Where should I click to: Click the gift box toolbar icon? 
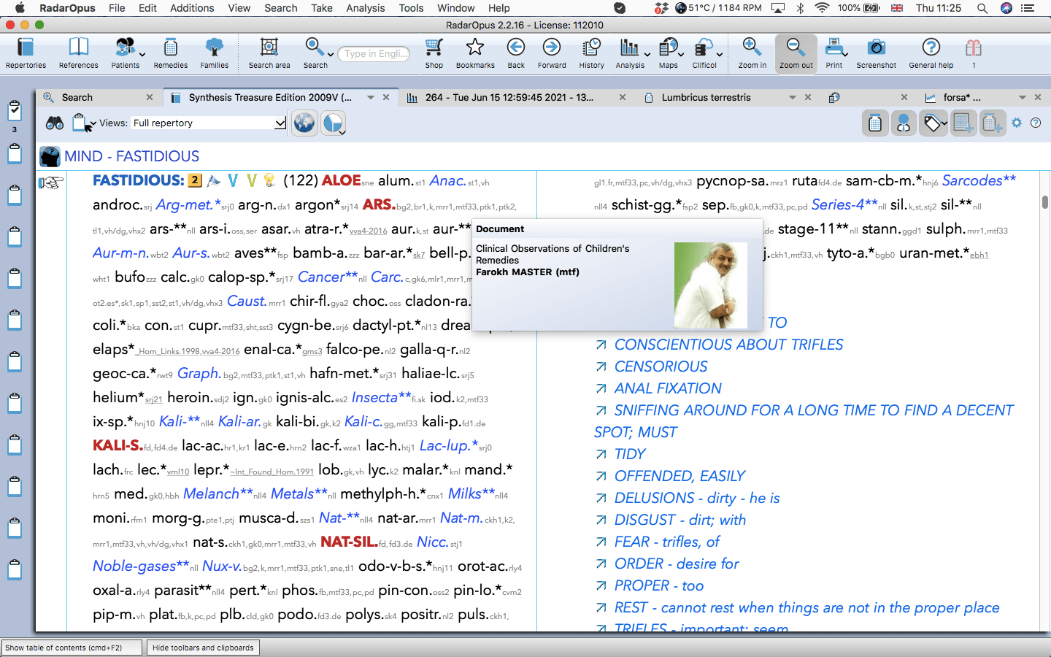click(x=973, y=53)
